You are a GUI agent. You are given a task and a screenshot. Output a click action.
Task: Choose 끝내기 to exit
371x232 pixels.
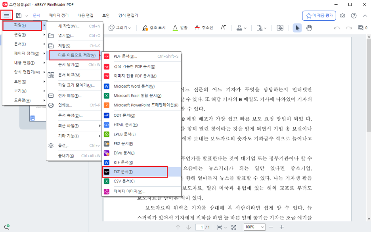(74, 156)
